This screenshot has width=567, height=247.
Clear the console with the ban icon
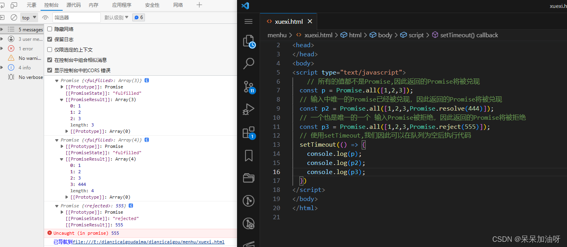coord(14,17)
